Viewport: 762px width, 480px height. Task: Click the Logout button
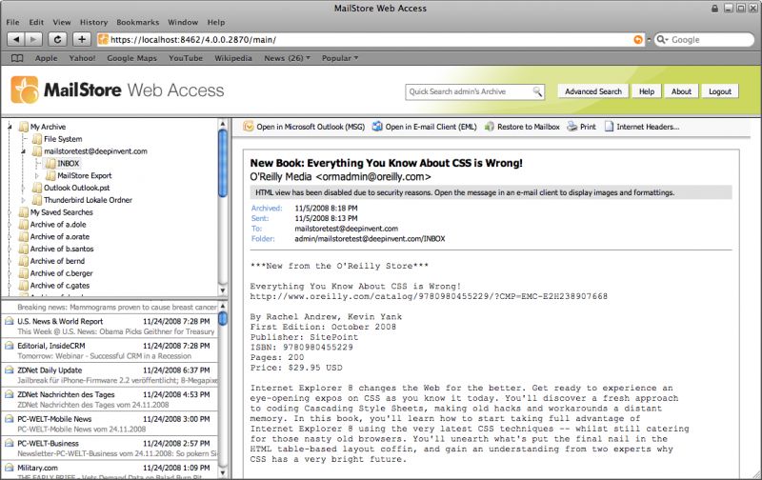point(720,91)
